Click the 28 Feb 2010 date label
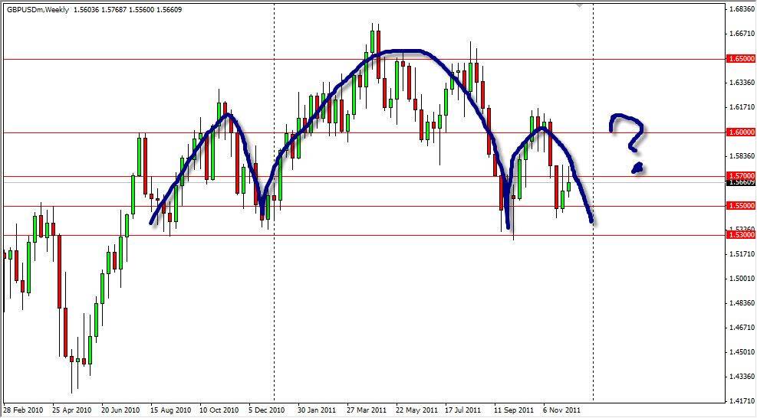Screen dimensions: 757x418 (22, 410)
